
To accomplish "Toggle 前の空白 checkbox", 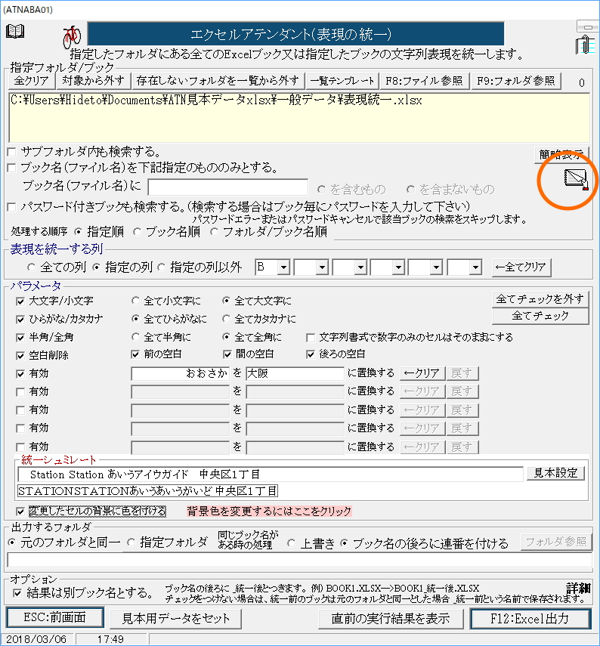I will (x=135, y=354).
